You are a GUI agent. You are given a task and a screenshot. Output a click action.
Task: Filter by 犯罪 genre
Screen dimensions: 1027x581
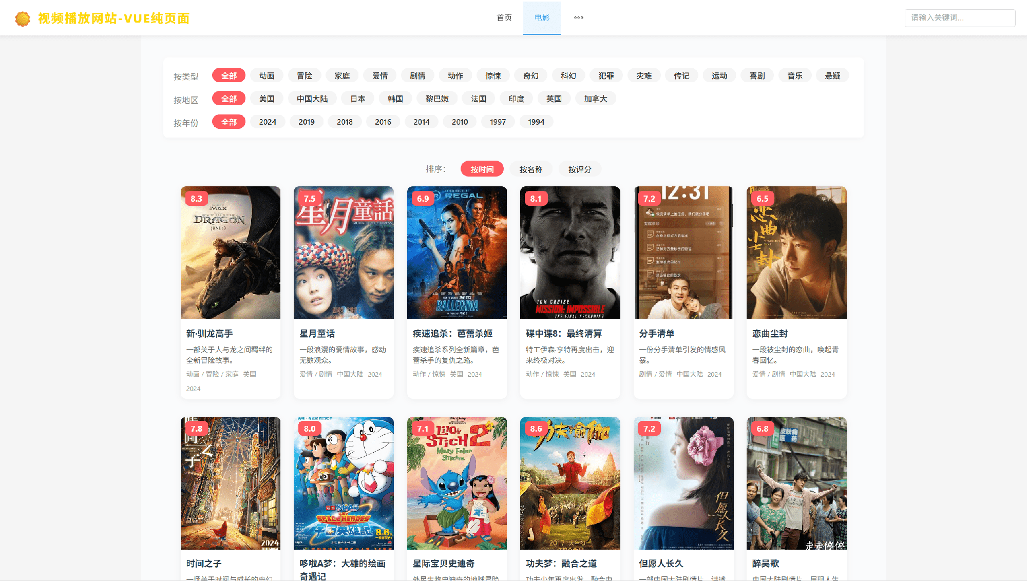tap(606, 75)
